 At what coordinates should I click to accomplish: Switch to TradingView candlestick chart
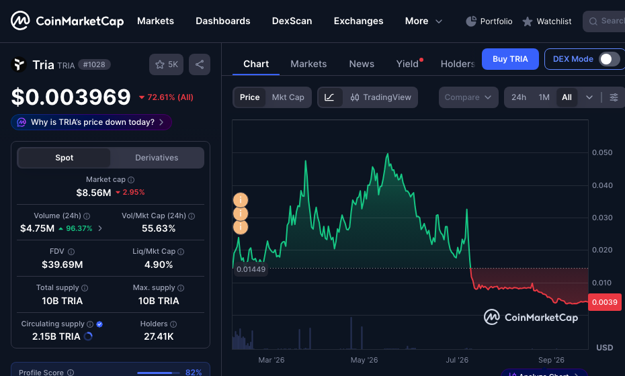click(380, 97)
